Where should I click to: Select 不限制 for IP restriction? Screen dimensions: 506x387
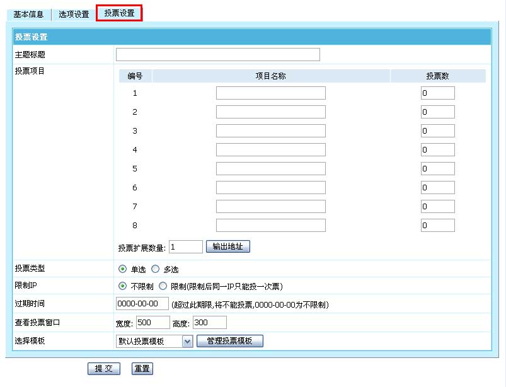pyautogui.click(x=123, y=286)
